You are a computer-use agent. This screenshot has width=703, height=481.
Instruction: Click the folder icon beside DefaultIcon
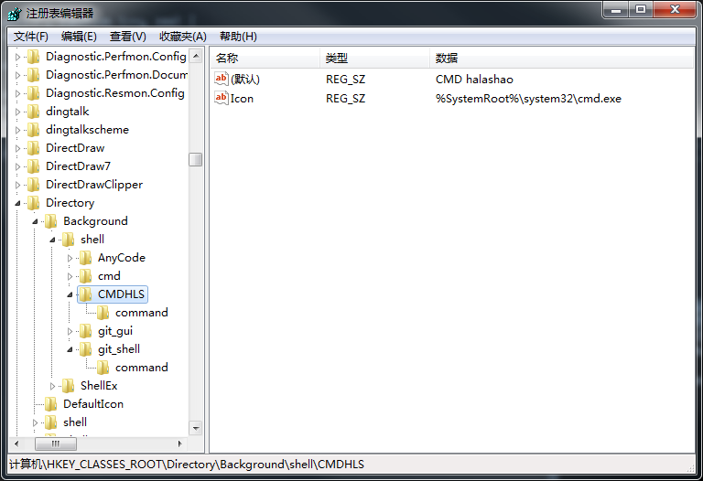pyautogui.click(x=51, y=404)
